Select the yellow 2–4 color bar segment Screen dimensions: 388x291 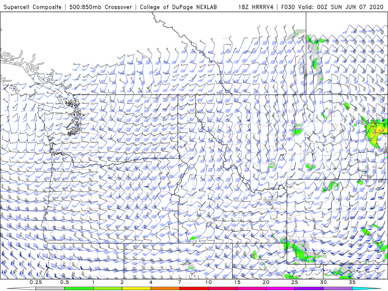pos(136,289)
